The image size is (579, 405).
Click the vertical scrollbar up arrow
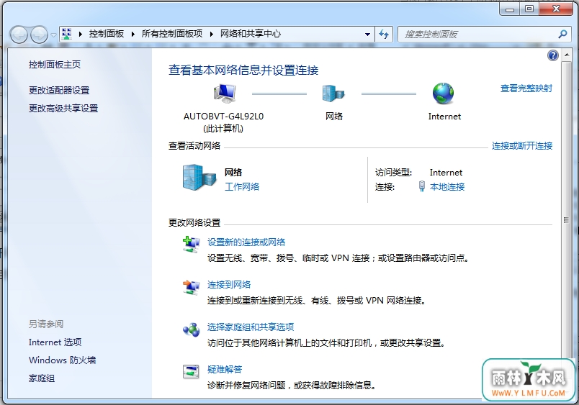click(x=566, y=55)
